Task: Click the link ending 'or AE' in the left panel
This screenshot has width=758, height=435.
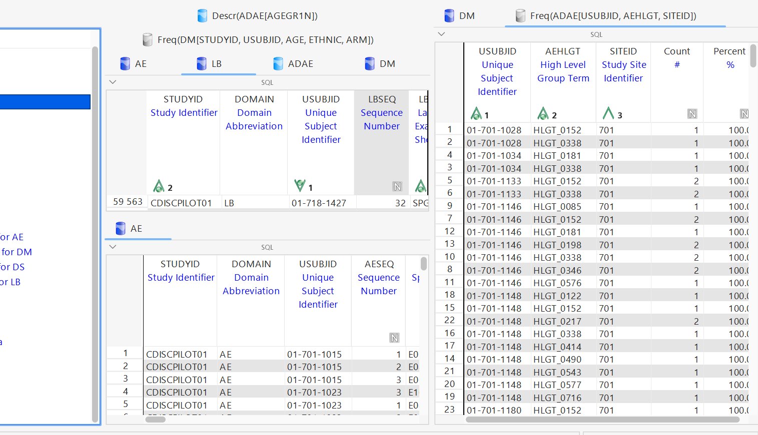Action: 12,237
